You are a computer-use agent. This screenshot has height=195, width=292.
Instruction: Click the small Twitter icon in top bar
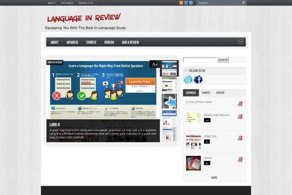(x=191, y=2)
